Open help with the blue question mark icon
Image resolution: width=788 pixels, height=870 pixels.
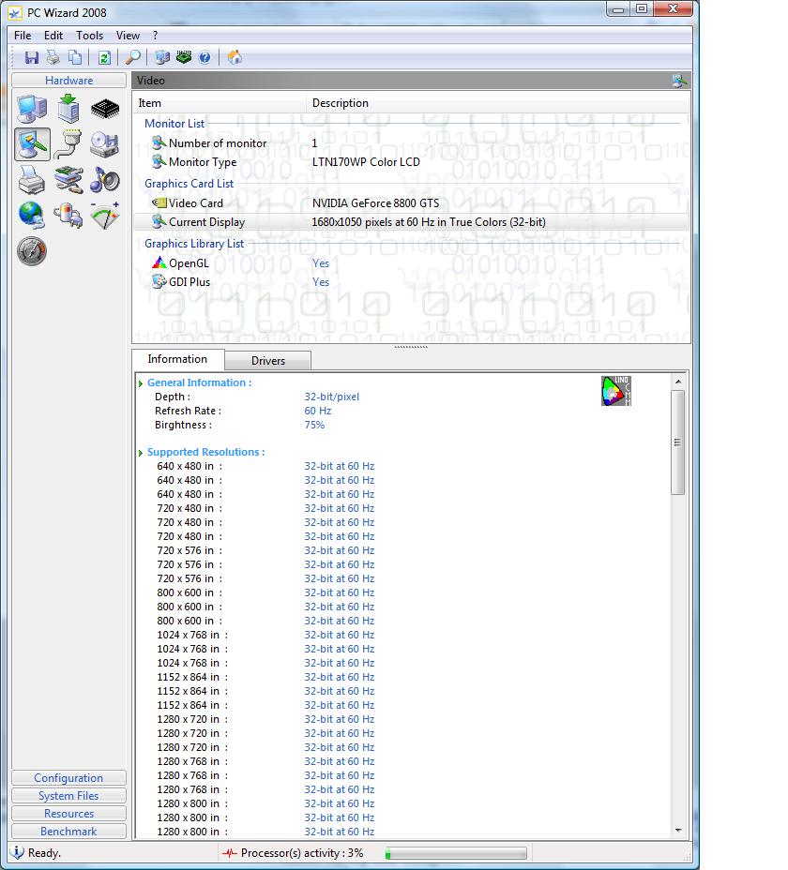[x=205, y=57]
